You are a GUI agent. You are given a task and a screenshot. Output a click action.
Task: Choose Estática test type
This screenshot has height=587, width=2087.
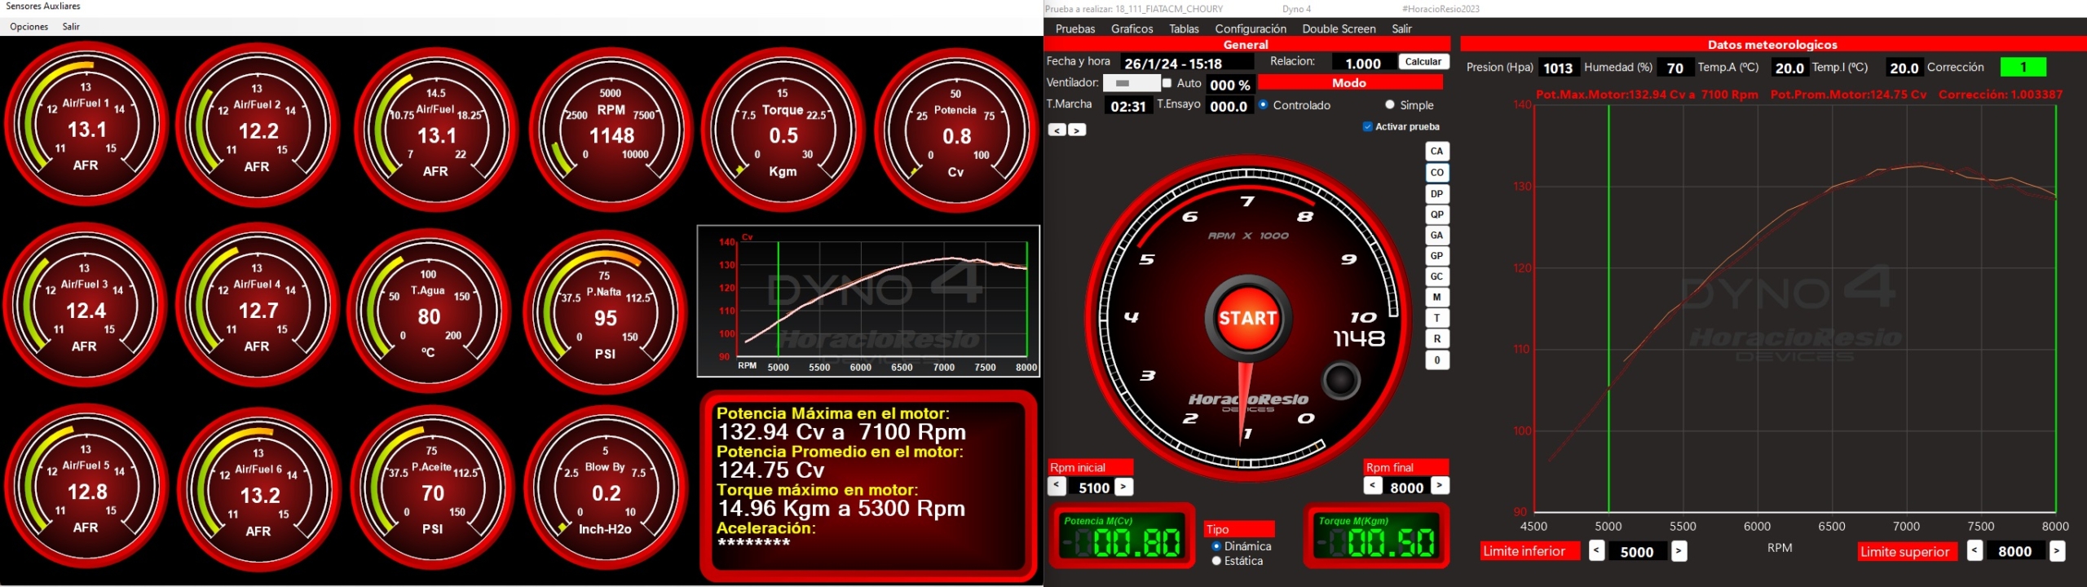click(x=1216, y=561)
